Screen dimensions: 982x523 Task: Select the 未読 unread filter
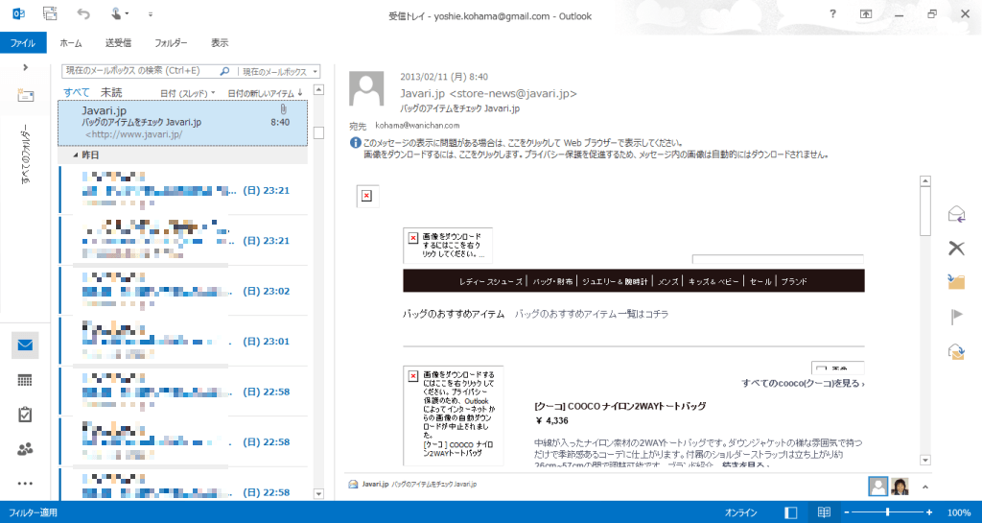point(111,92)
